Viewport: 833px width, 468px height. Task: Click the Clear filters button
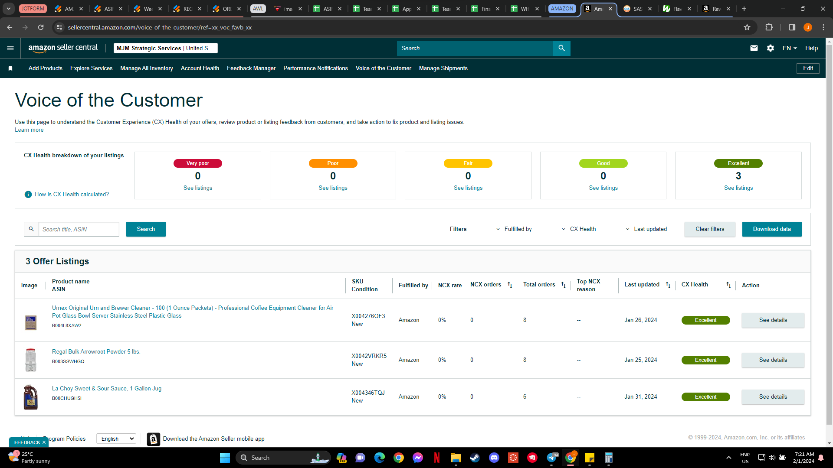710,229
